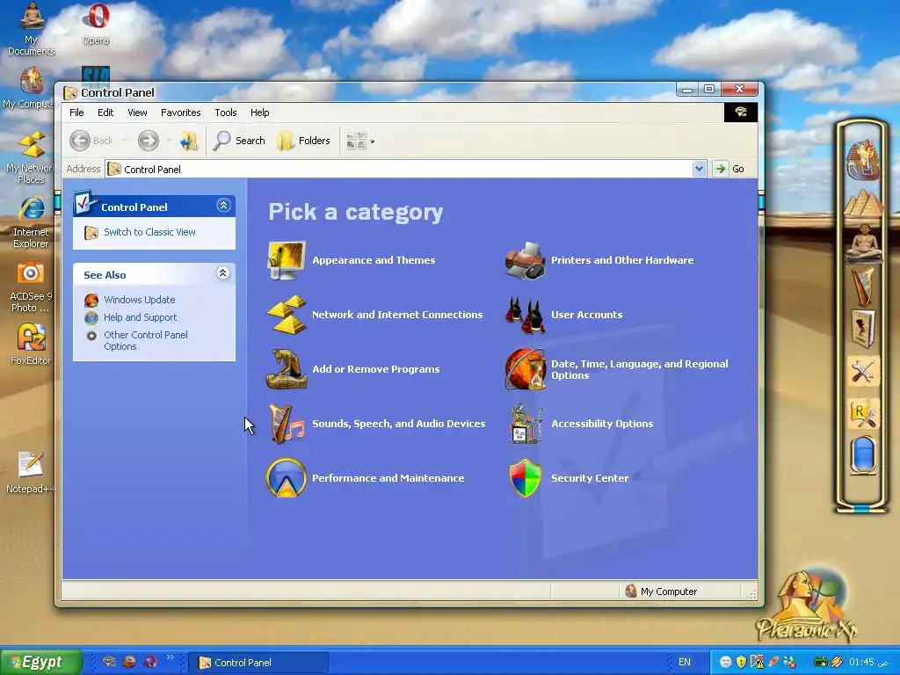900x675 pixels.
Task: Open the Printers and Other Hardware icon
Action: [x=525, y=260]
